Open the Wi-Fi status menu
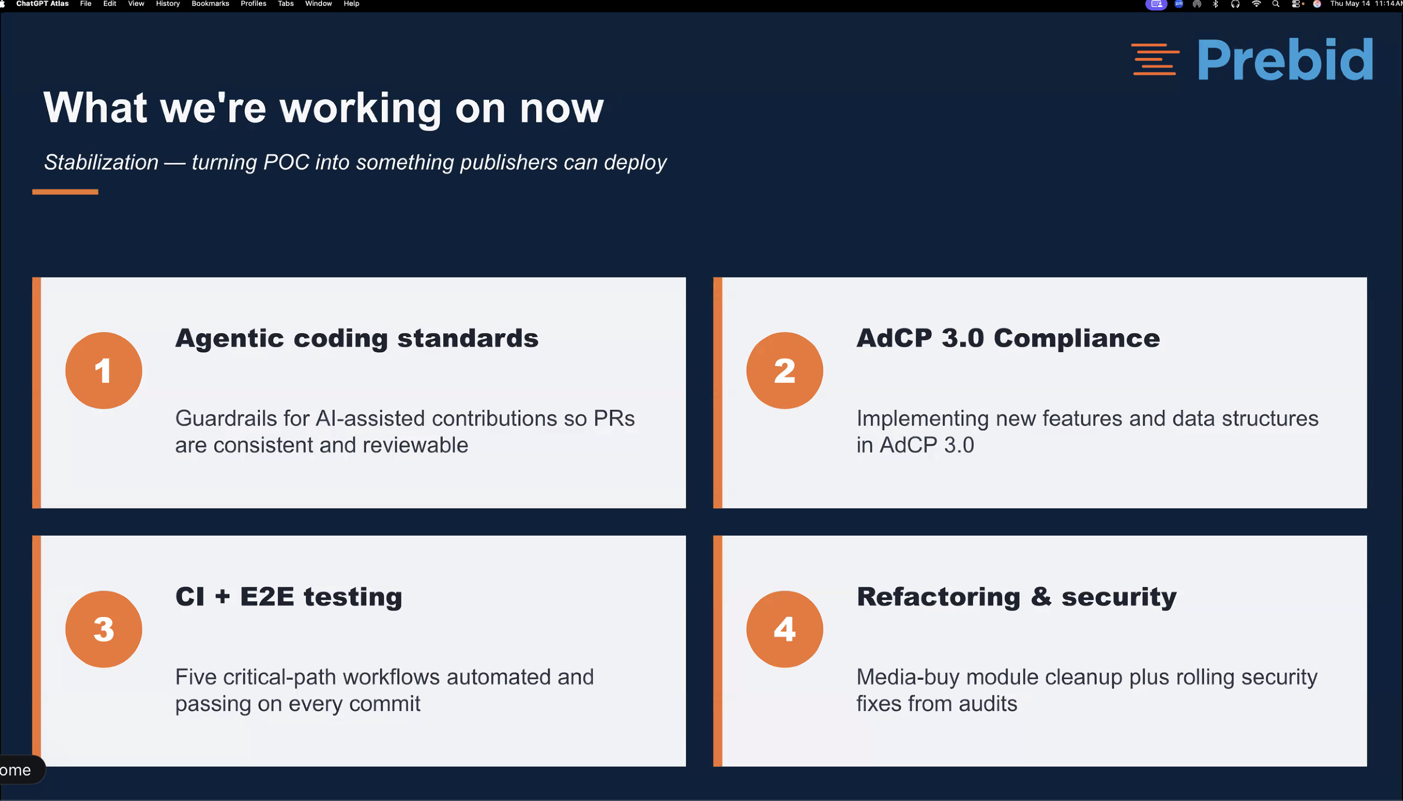Image resolution: width=1403 pixels, height=801 pixels. 1256,4
